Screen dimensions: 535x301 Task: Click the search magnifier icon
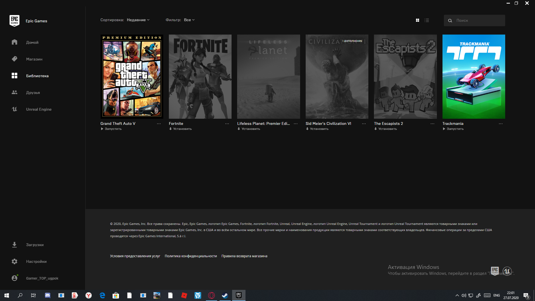pos(450,21)
